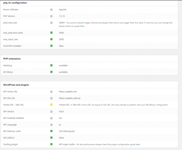
Task: Click the '5000' value for max_execution_time
Action: [x=61, y=33]
